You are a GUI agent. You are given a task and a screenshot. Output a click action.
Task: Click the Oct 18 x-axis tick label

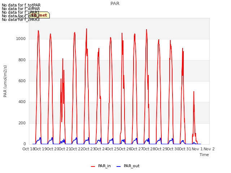pos(29,149)
